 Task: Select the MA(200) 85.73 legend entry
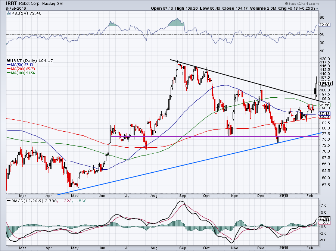(x=21, y=69)
